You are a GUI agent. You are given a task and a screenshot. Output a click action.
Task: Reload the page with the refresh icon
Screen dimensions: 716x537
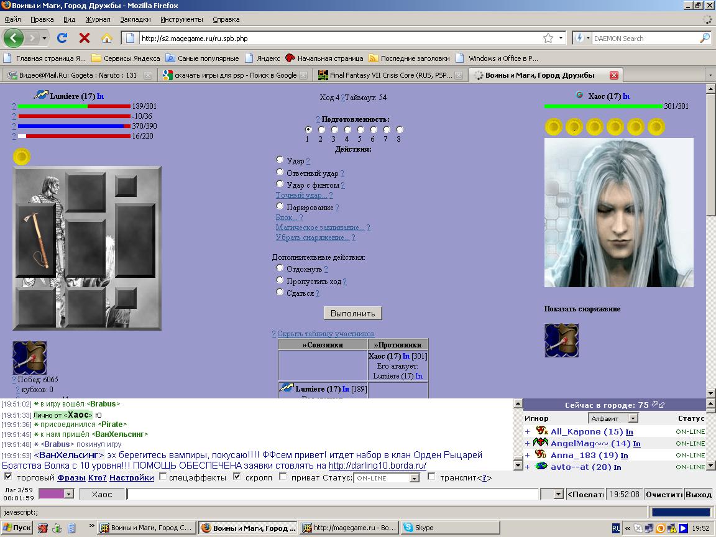[x=62, y=38]
